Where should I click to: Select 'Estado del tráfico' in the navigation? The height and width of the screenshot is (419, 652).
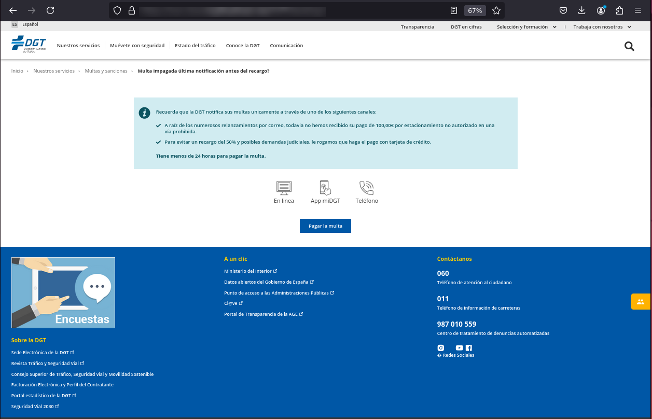point(196,45)
